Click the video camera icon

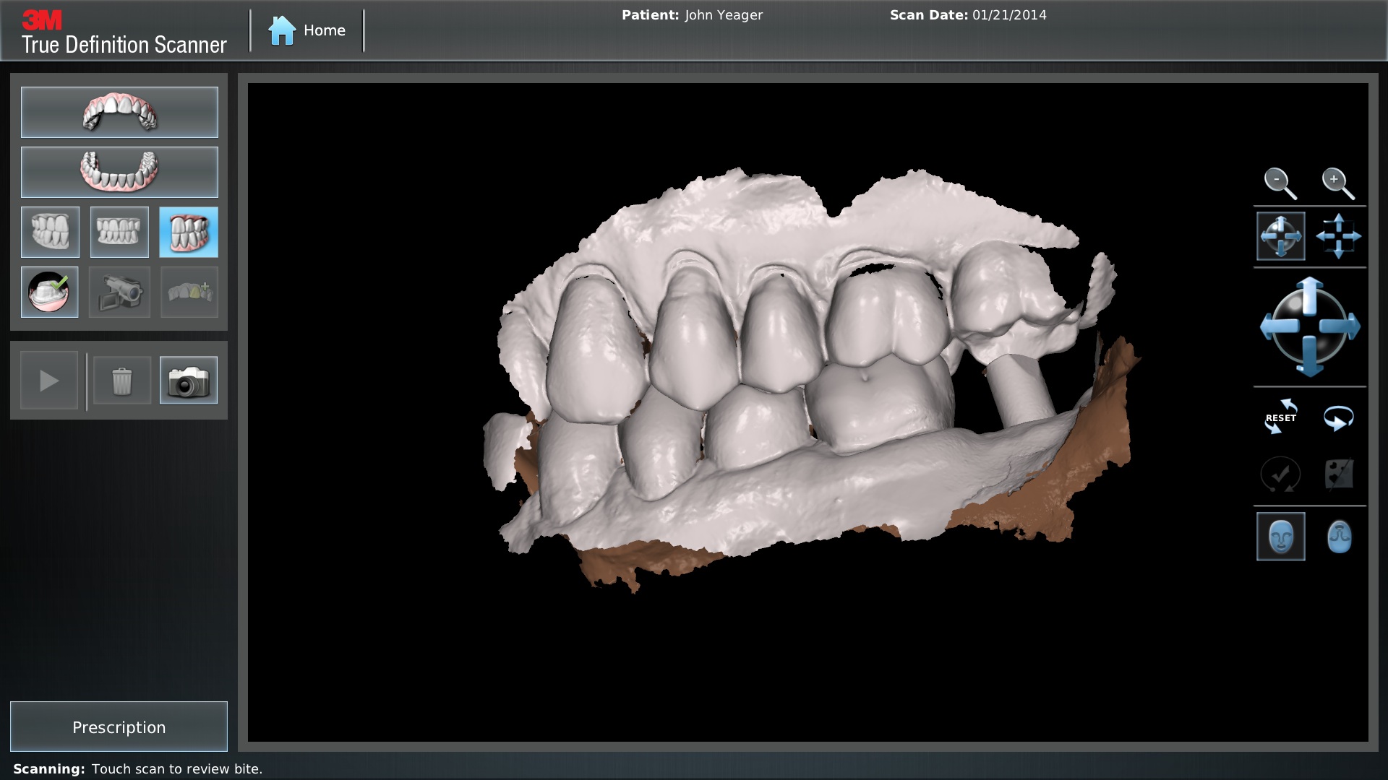119,292
